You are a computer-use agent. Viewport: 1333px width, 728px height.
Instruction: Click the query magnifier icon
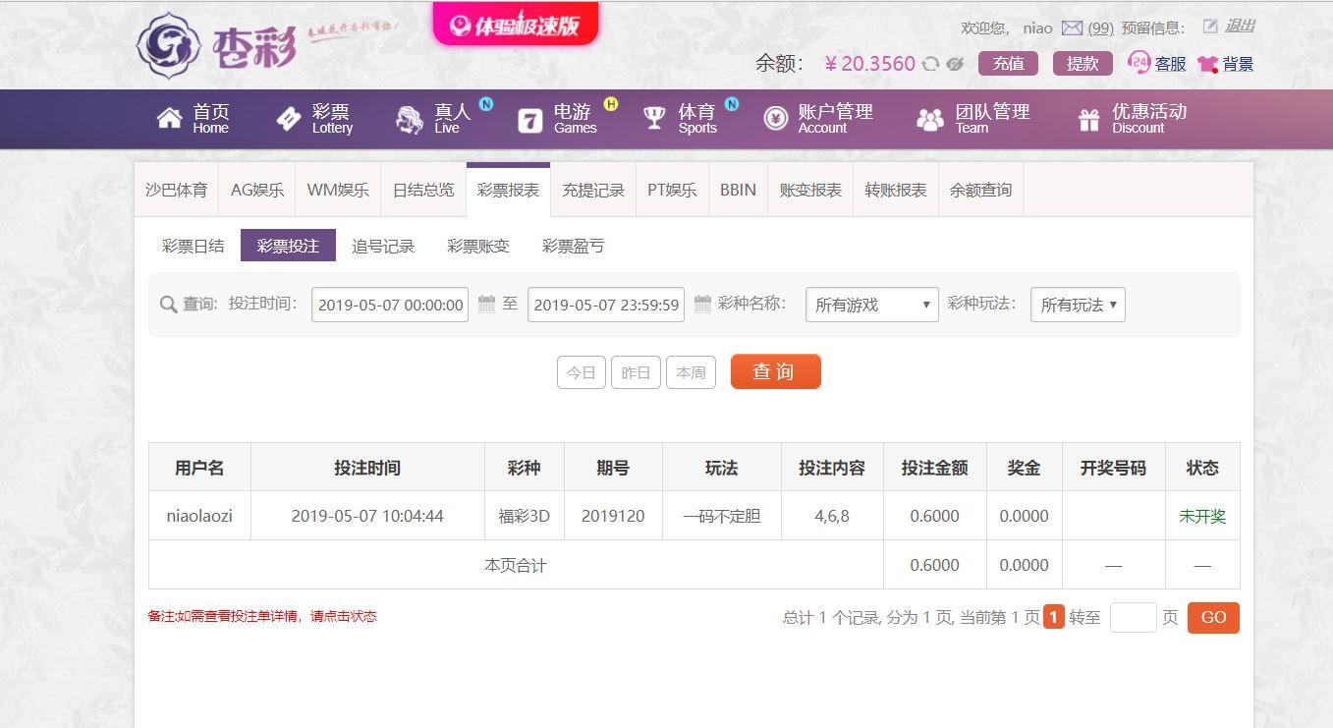[168, 305]
